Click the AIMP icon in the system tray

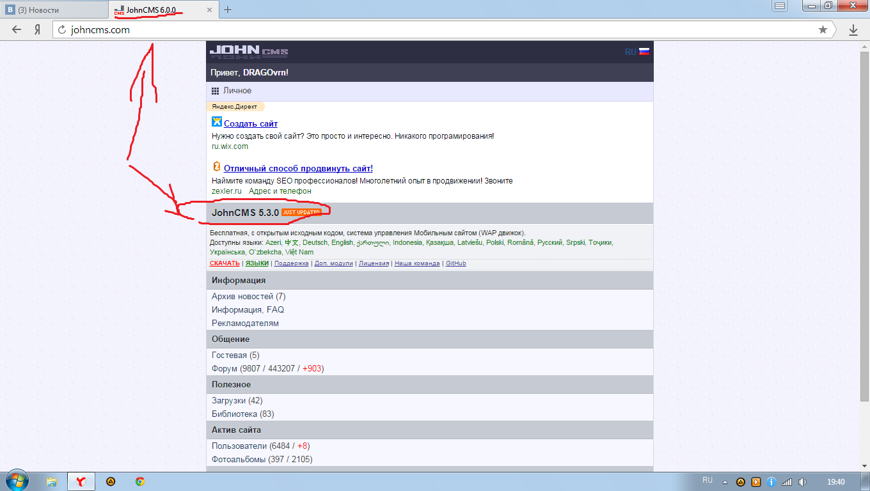741,481
